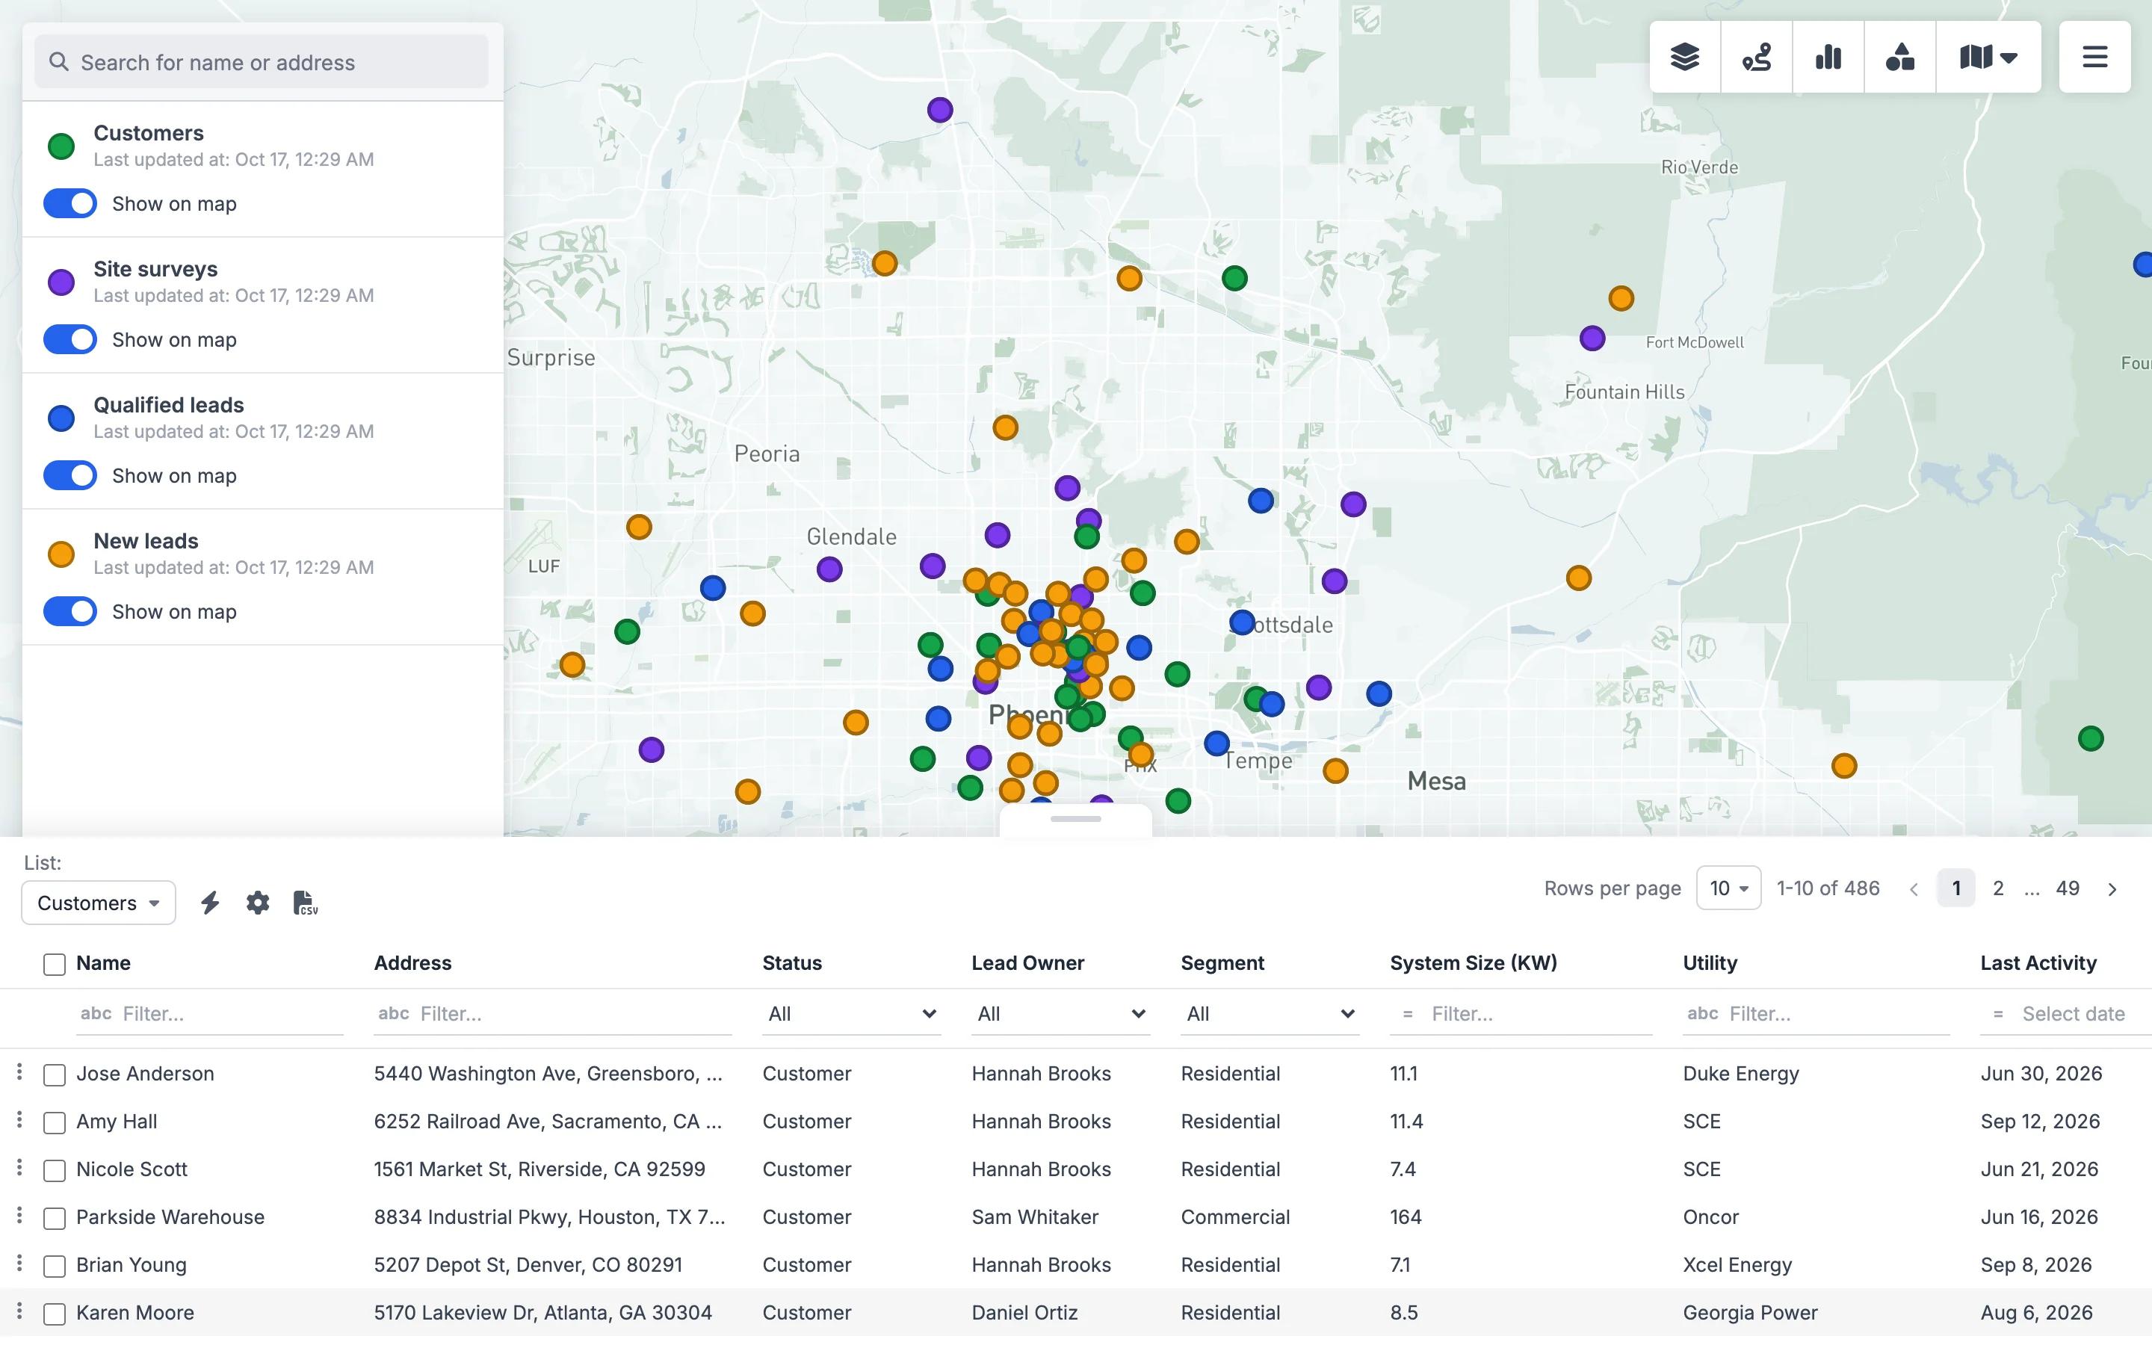
Task: Click the Customers green layer color dot
Action: coord(61,146)
